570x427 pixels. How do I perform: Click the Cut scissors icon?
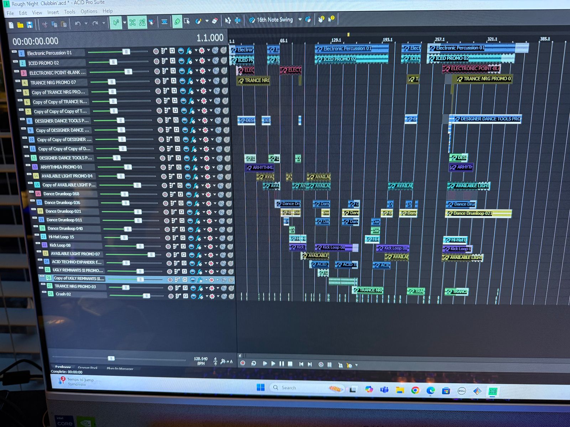(x=45, y=24)
